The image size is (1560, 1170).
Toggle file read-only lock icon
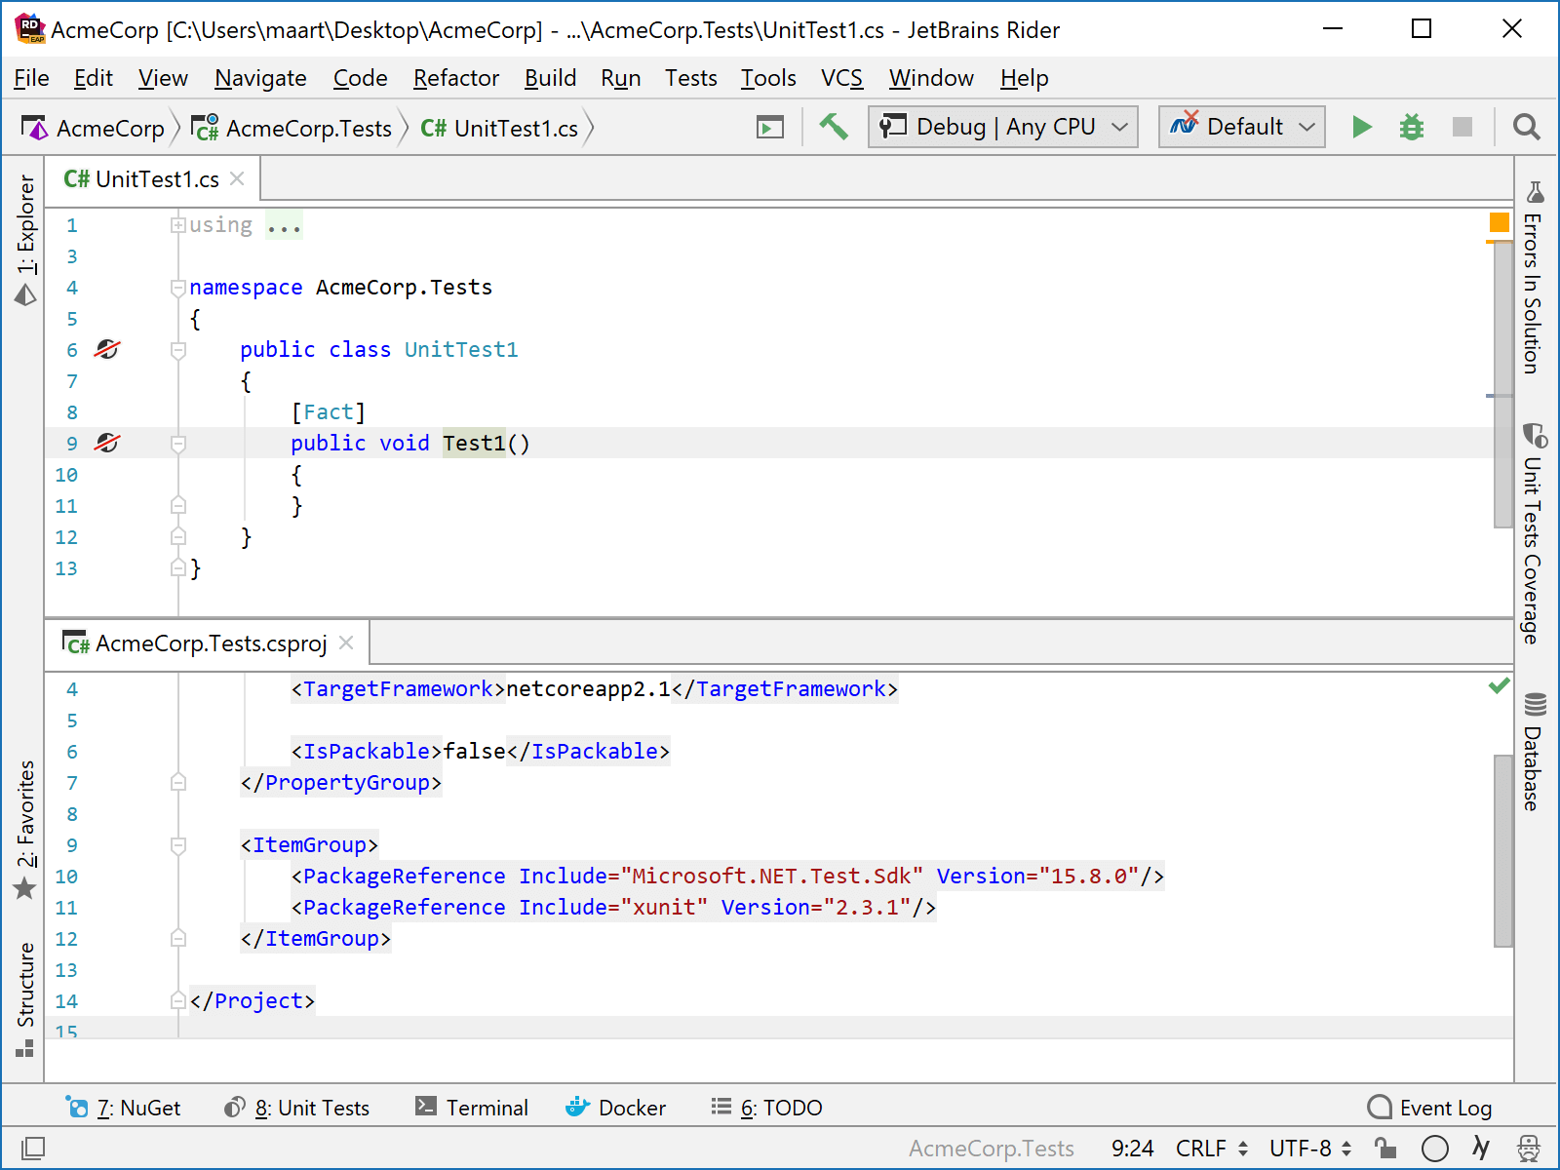(1384, 1149)
